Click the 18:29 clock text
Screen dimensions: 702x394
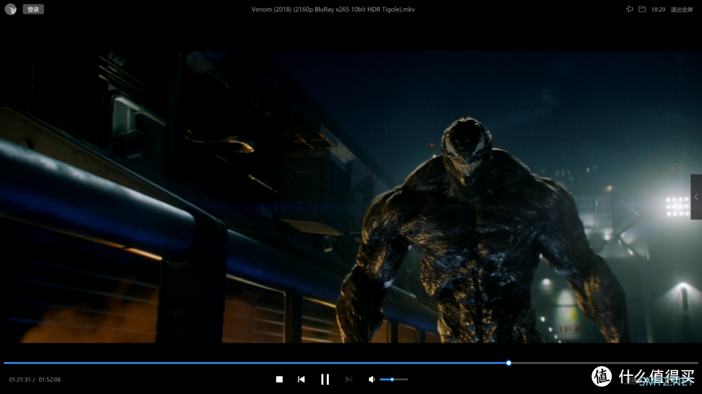658,9
